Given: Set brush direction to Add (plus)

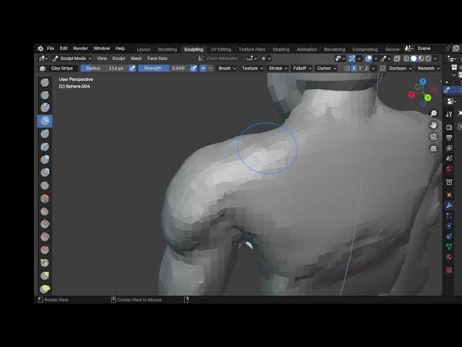Looking at the screenshot, I should click(x=203, y=69).
